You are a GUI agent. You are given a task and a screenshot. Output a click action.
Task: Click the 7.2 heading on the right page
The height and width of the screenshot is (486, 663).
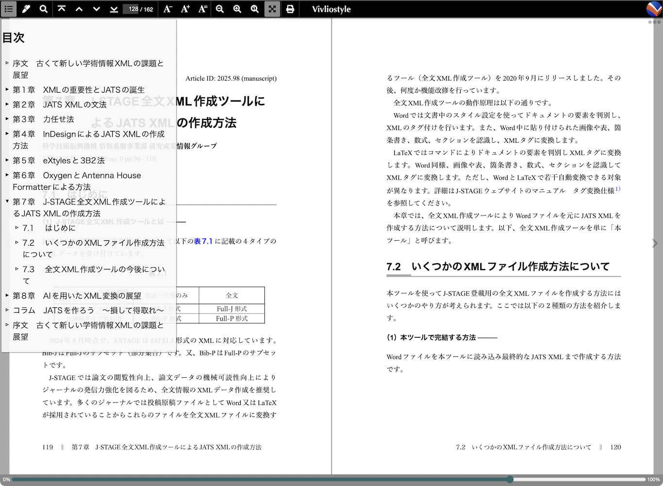coord(498,267)
